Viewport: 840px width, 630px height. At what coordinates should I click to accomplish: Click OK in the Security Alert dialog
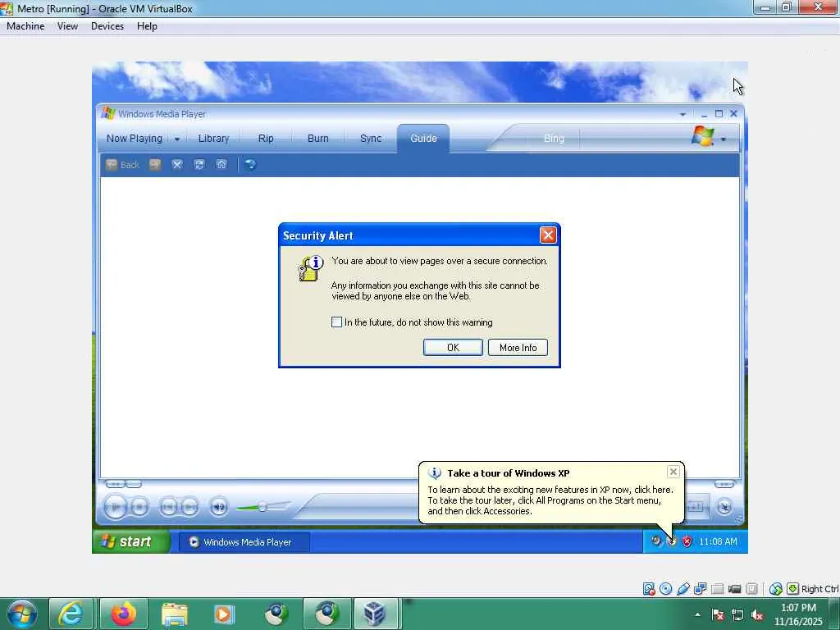coord(453,347)
